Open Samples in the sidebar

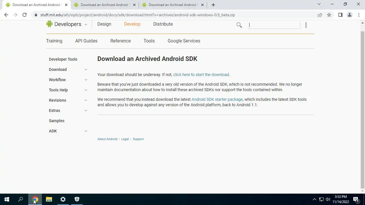pos(56,121)
